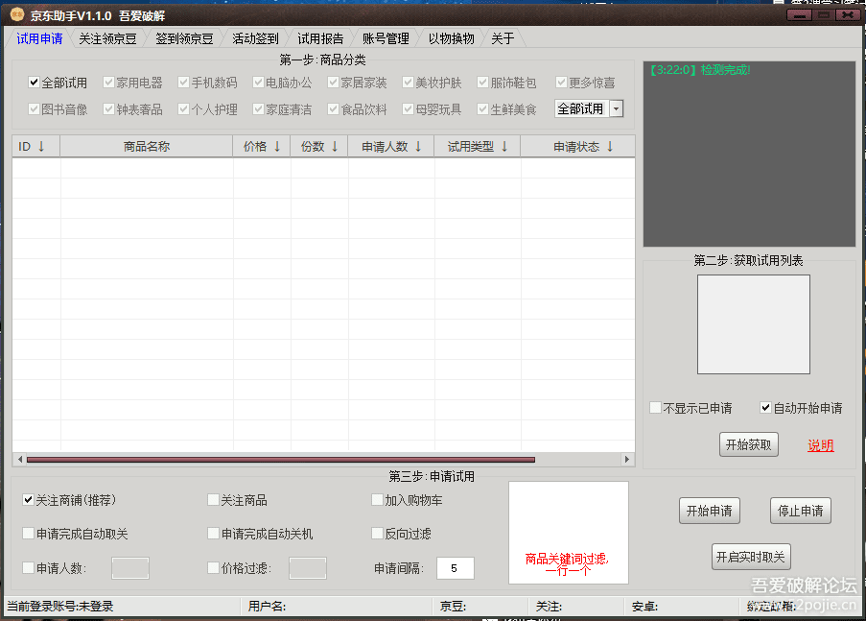Close the 京东助手 window
Screen dimensions: 866x621
848,14
